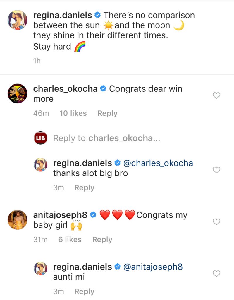Open anitajoseph8's profile avatar
Image resolution: width=234 pixels, height=300 pixels.
point(18,219)
